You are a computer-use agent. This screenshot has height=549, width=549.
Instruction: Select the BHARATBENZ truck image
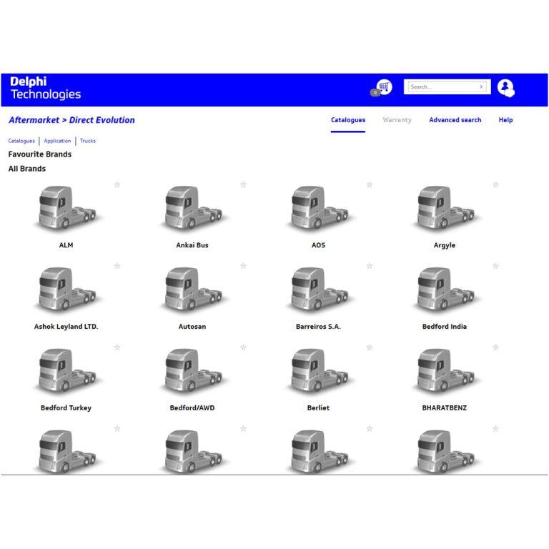coord(445,370)
